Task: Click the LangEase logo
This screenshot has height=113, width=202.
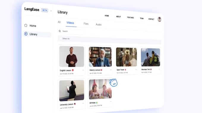Action: (x=32, y=9)
